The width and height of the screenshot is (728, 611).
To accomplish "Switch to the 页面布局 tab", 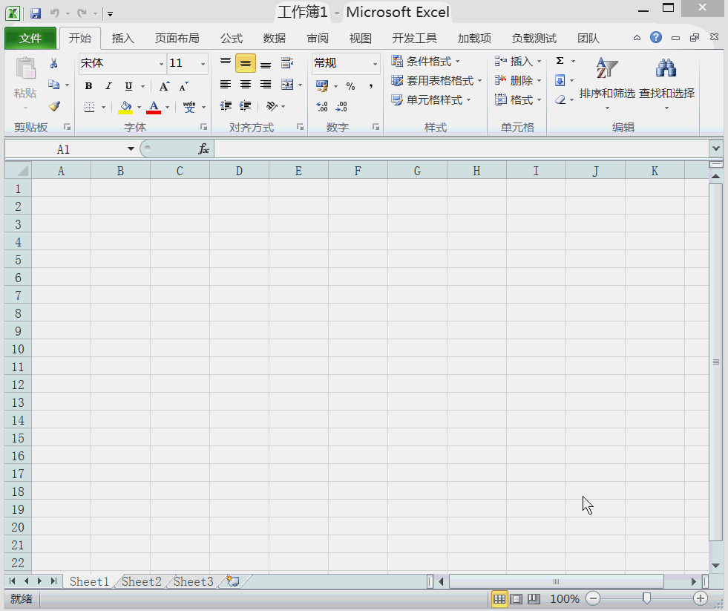I will click(x=177, y=38).
